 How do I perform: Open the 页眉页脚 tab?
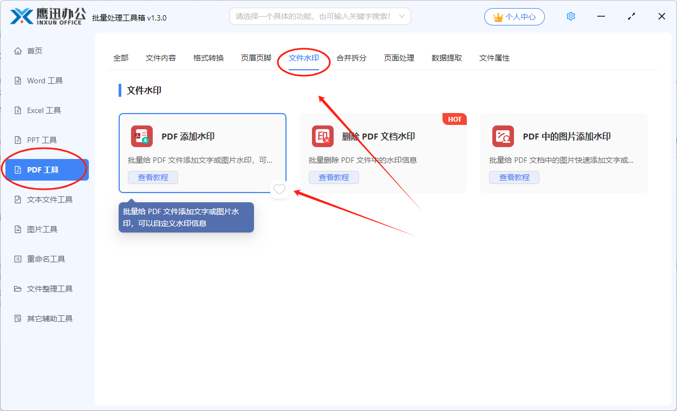(x=256, y=58)
